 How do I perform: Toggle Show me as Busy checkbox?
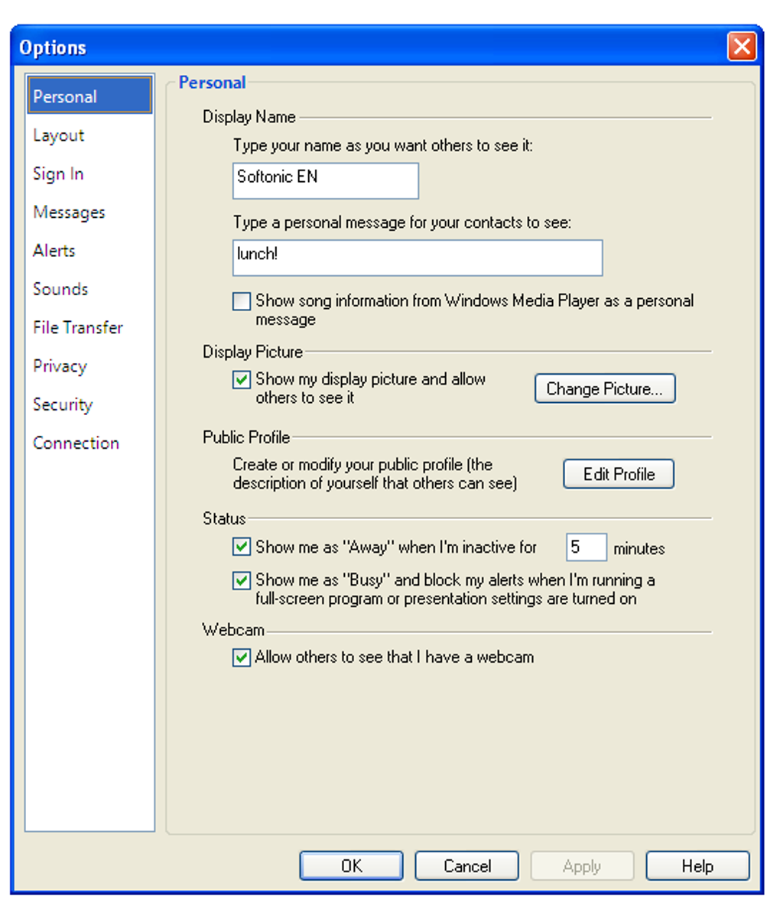click(242, 580)
